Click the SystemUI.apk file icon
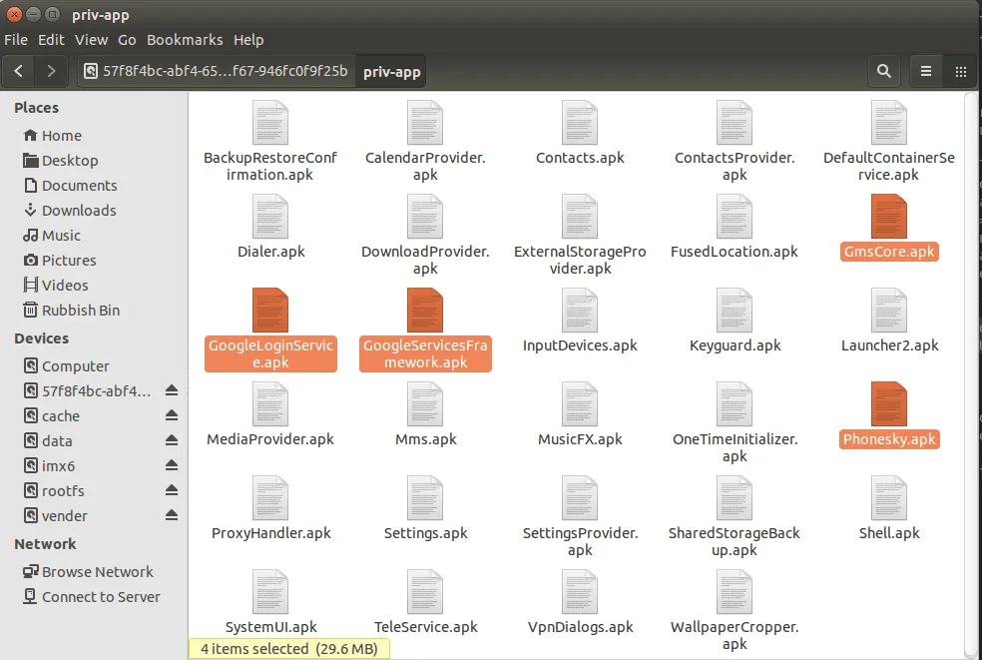Image resolution: width=982 pixels, height=660 pixels. 270,592
